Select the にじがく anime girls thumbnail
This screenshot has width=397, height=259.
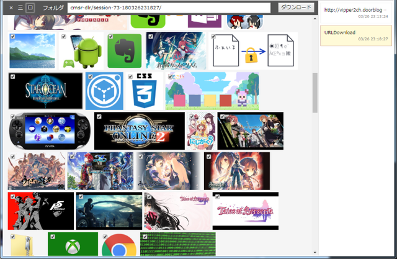tap(201, 131)
